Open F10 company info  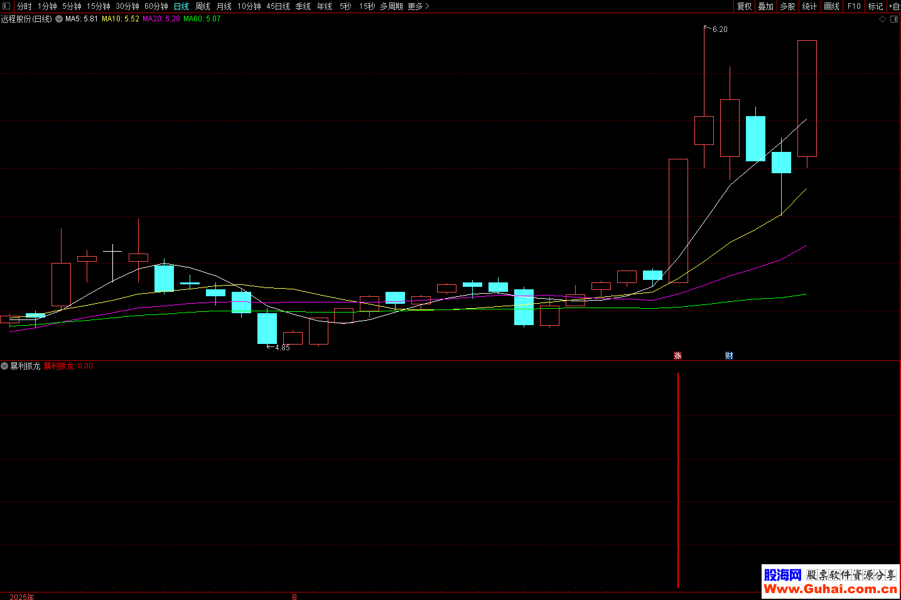(854, 6)
